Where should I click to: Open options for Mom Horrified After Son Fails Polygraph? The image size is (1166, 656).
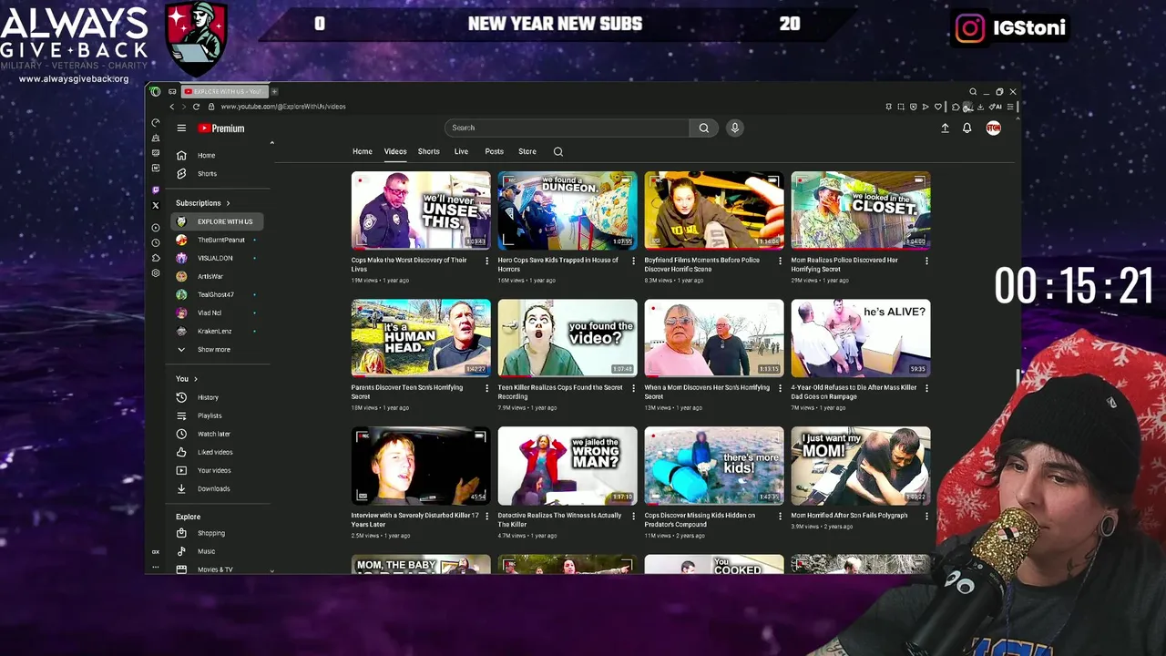coord(926,516)
